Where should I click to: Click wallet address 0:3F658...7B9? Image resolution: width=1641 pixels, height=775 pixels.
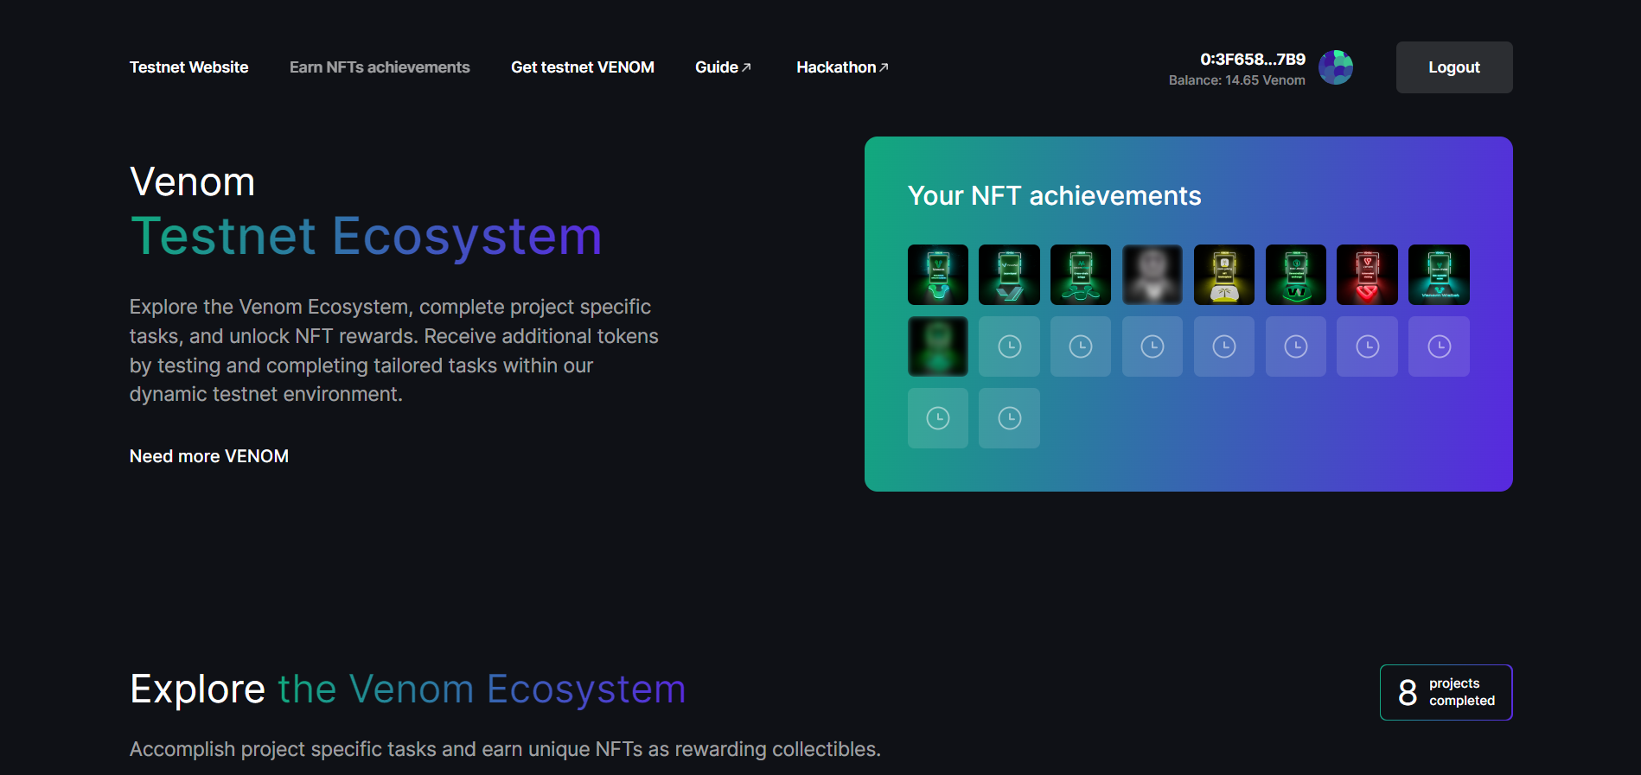1253,60
